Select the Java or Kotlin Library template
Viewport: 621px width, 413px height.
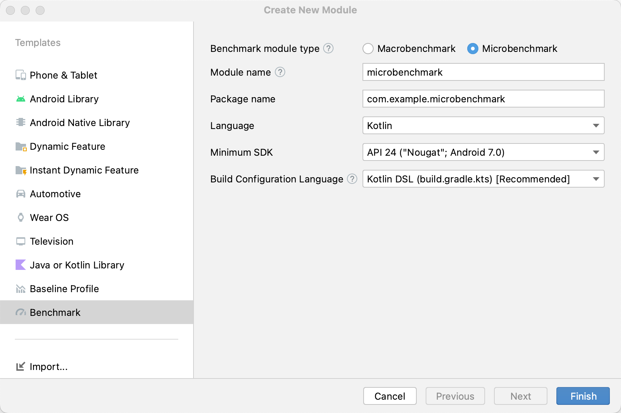pyautogui.click(x=77, y=265)
